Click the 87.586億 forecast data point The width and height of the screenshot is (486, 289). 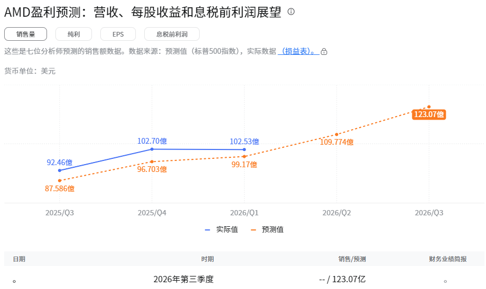tap(60, 180)
